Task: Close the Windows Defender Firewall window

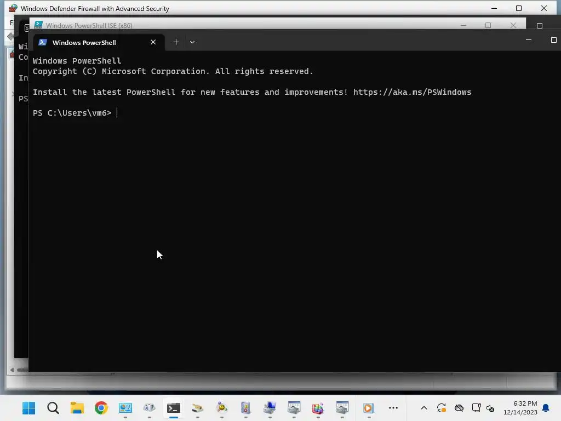Action: [x=544, y=8]
